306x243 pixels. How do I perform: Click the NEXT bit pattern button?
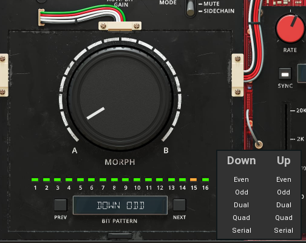click(x=179, y=205)
